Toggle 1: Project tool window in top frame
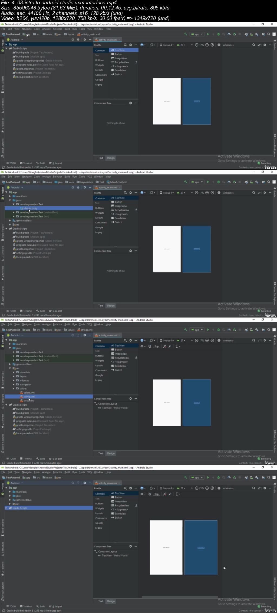This screenshot has height=613, width=277. (3, 46)
